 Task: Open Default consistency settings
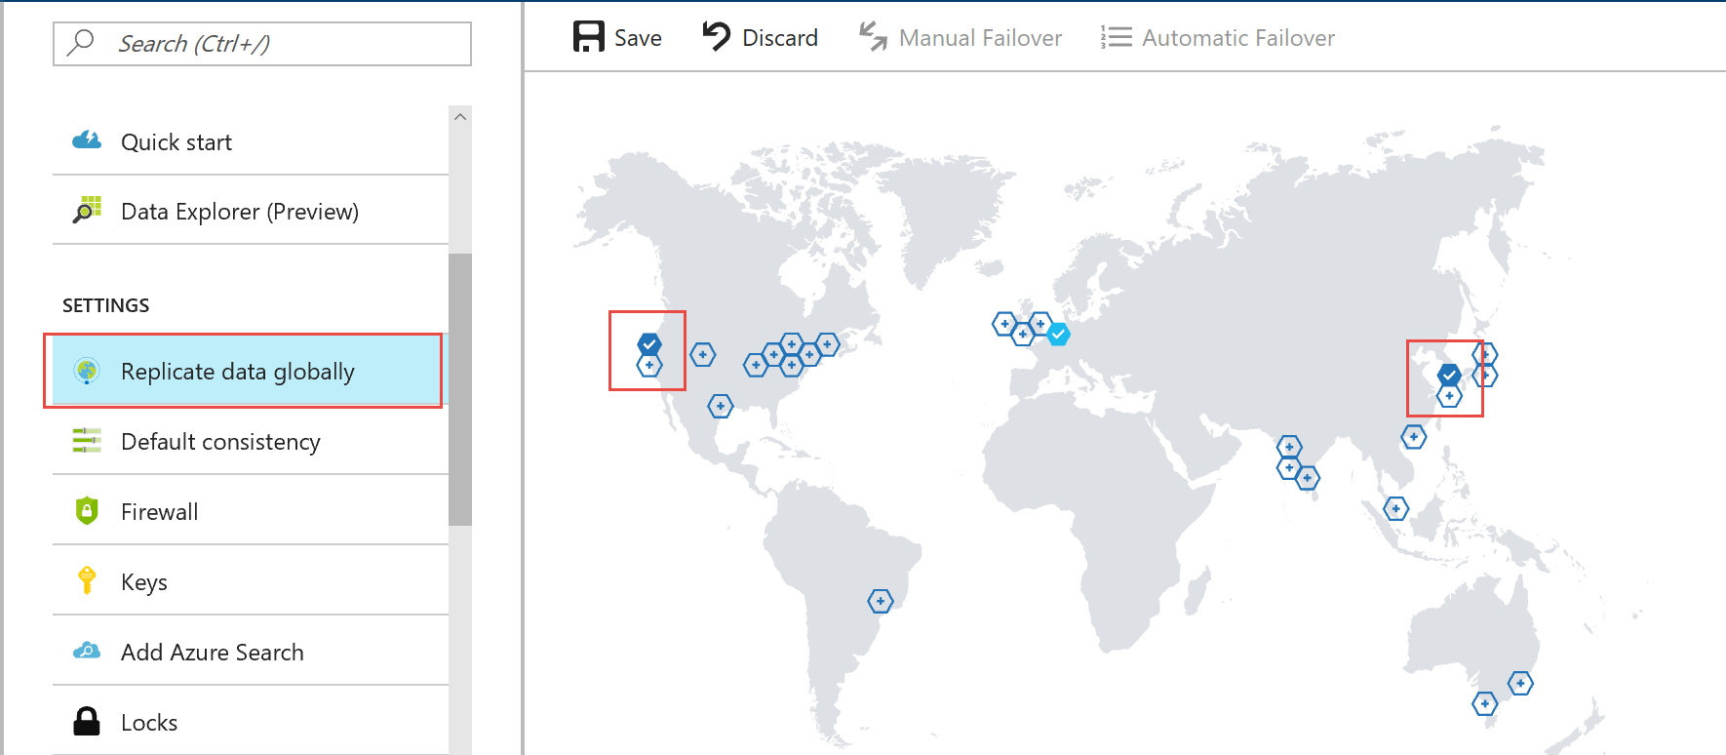pyautogui.click(x=220, y=442)
